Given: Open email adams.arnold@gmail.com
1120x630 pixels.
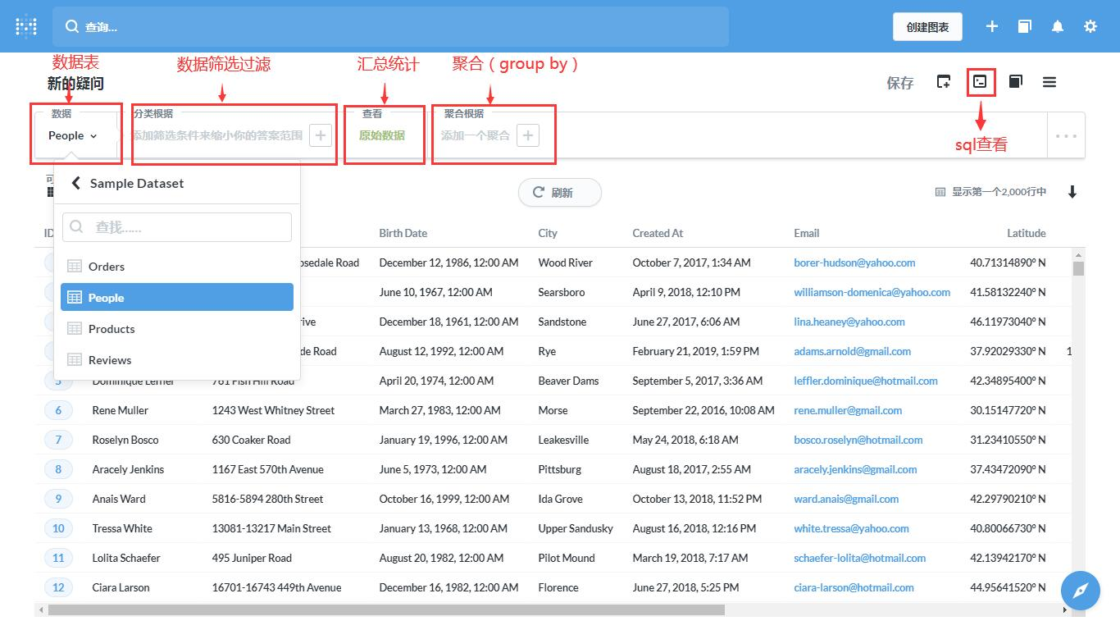Looking at the screenshot, I should pos(853,351).
